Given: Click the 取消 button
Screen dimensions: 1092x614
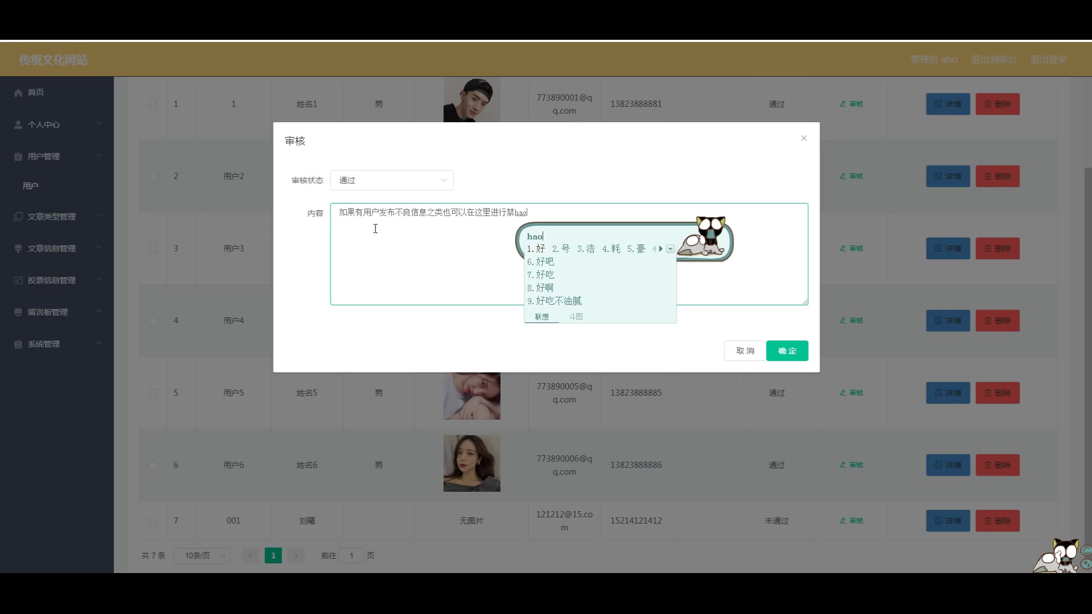Looking at the screenshot, I should pyautogui.click(x=744, y=351).
